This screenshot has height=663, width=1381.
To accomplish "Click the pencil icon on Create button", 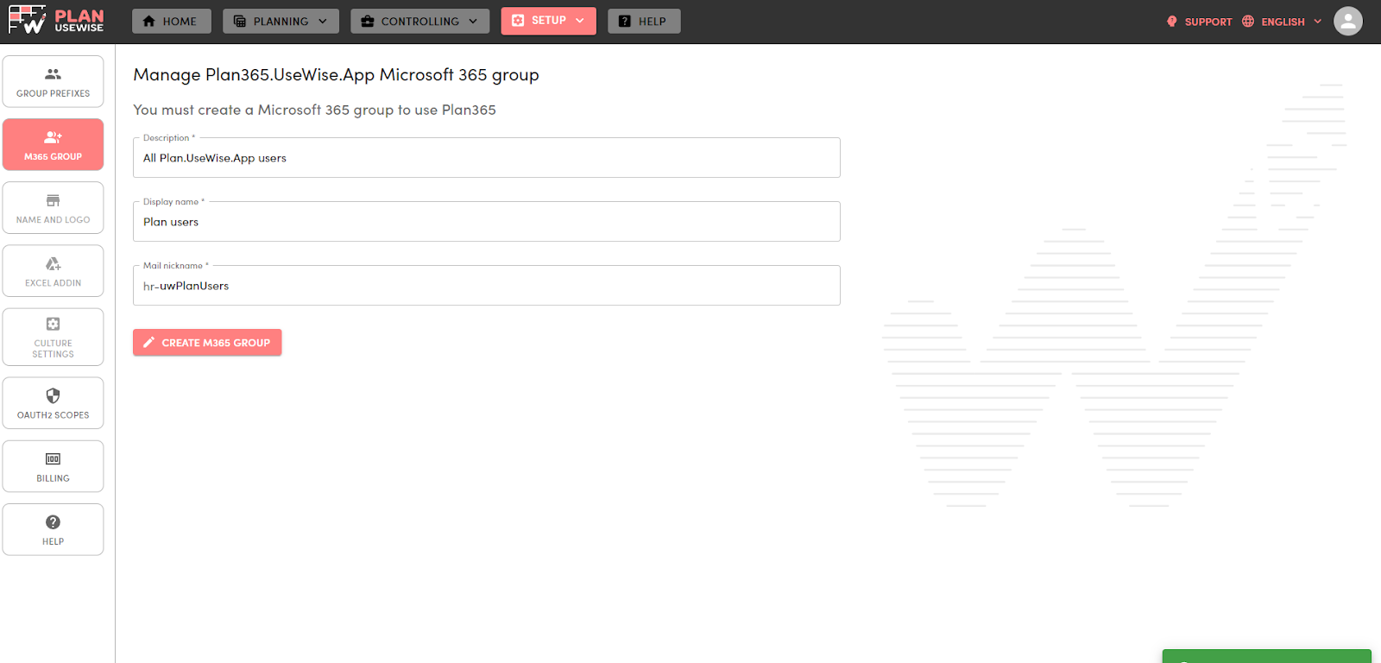I will pyautogui.click(x=148, y=343).
